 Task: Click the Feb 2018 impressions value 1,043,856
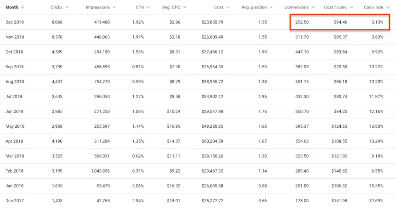(100, 171)
